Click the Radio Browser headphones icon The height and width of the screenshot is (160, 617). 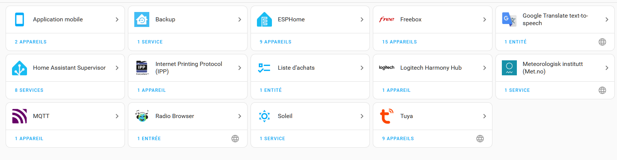click(142, 116)
